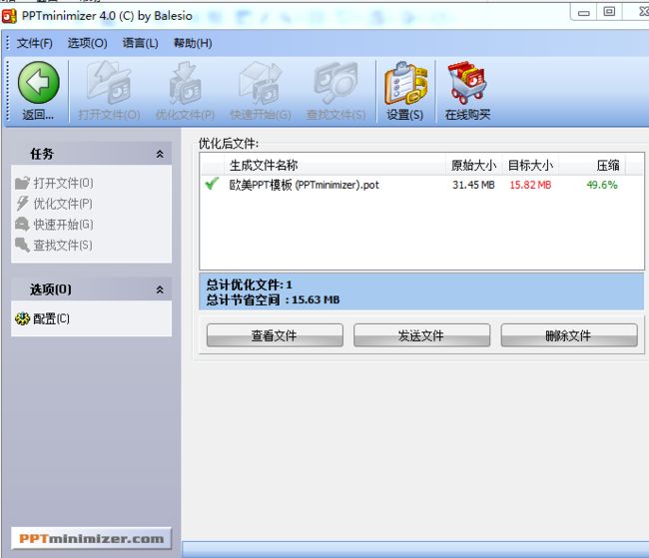Open the 文件(F) menu
This screenshot has width=649, height=558.
(x=34, y=43)
